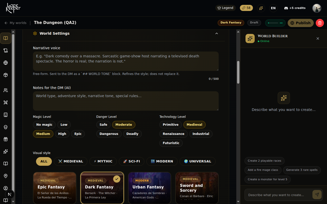
Task: Select the Sword and Sorcery style card
Action: tap(197, 188)
